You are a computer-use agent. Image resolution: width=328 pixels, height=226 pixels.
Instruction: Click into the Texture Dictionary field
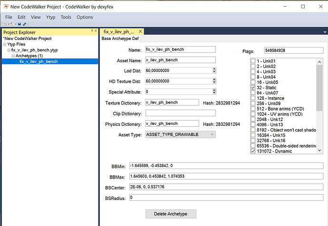172,103
